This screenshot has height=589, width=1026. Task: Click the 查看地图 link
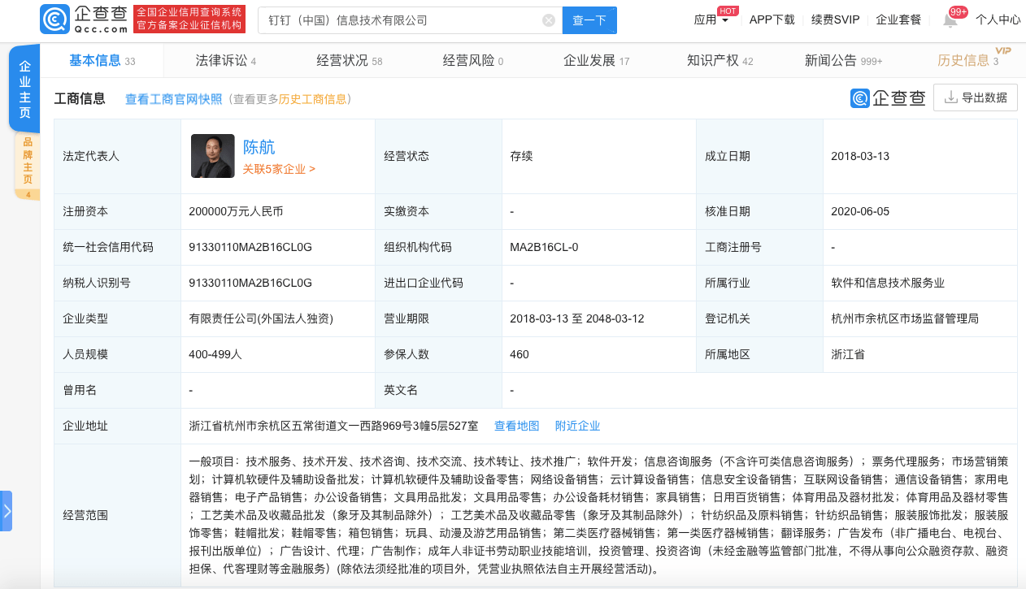(516, 426)
